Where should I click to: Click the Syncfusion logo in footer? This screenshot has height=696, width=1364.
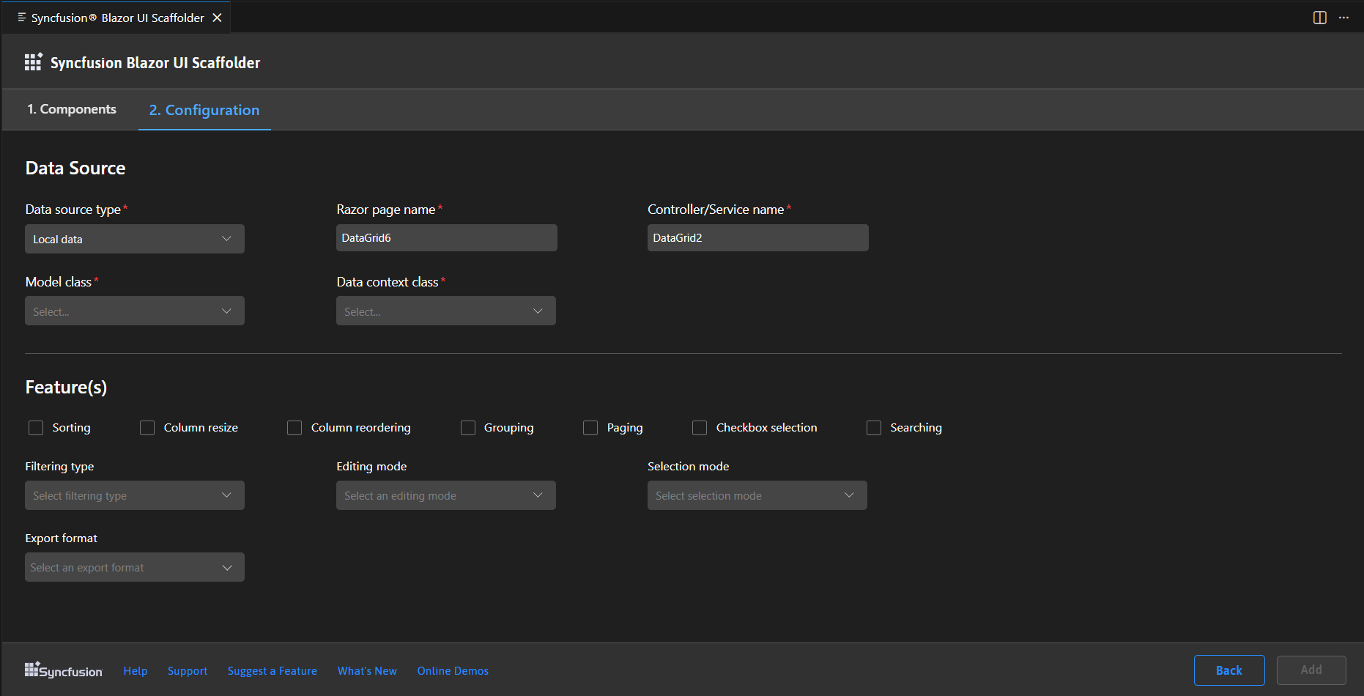pos(63,670)
